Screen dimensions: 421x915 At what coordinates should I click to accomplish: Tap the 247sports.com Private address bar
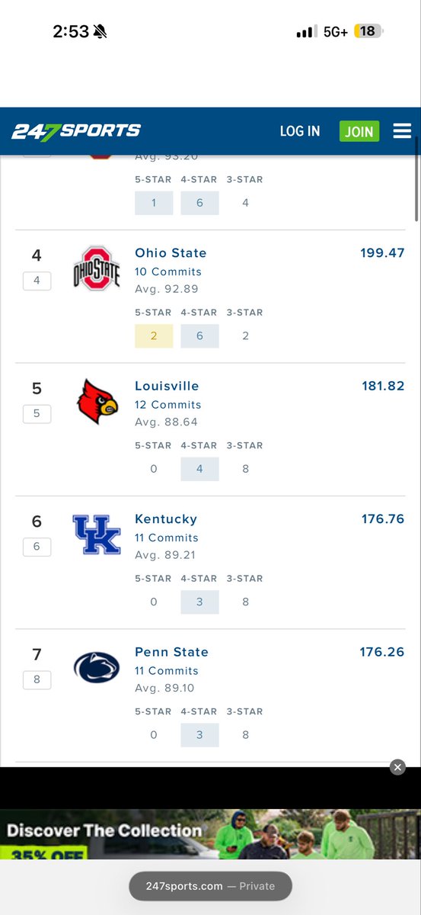(209, 886)
